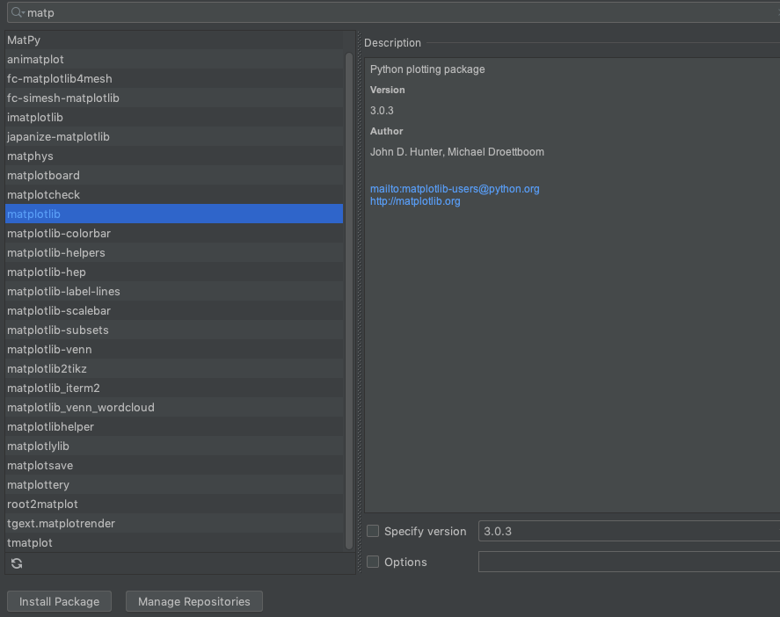Image resolution: width=780 pixels, height=617 pixels.
Task: Select the matplotlib-hep package
Action: [174, 272]
